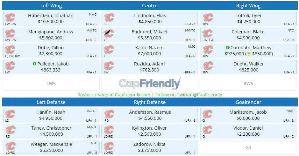Click the puck-and-stick icon beside Backlund, Mikael
Viewport: 299px width, 156px height.
tap(109, 33)
